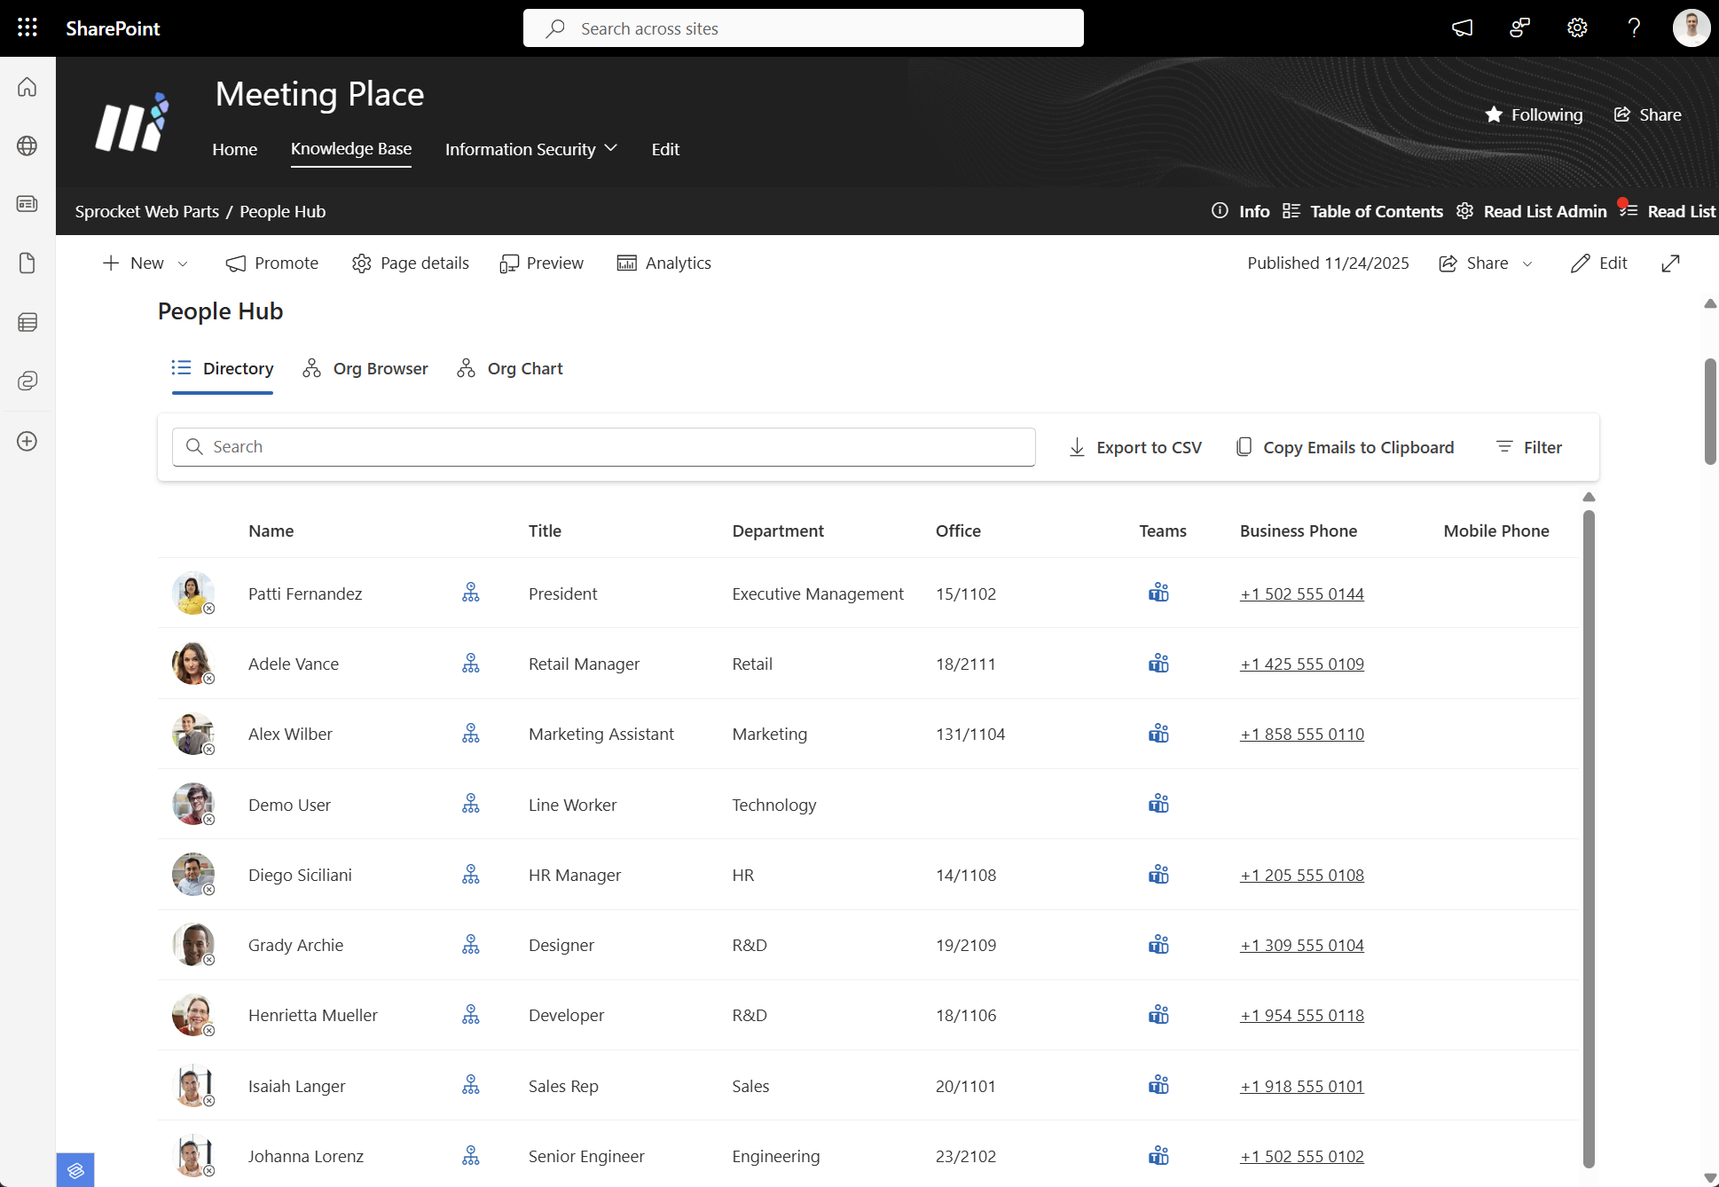Image resolution: width=1719 pixels, height=1187 pixels.
Task: Open the app launcher waffle icon
Action: 27,28
